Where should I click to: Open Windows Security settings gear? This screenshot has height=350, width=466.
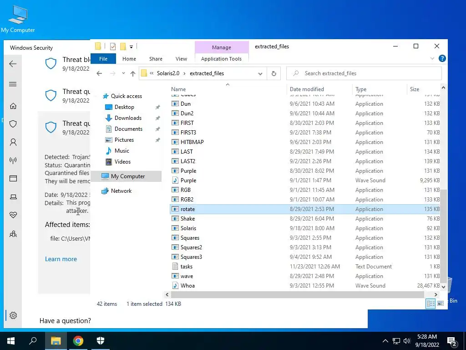13,315
